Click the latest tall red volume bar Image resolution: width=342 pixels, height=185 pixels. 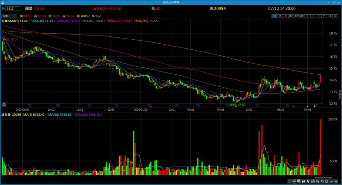tap(320, 147)
